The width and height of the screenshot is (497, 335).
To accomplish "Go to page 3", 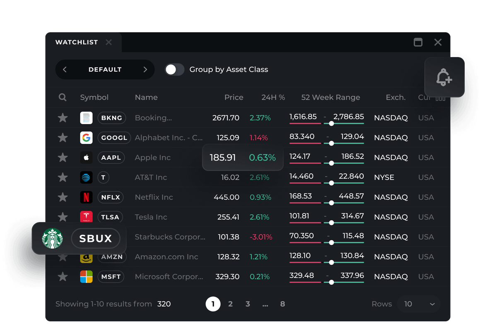I will pyautogui.click(x=248, y=304).
